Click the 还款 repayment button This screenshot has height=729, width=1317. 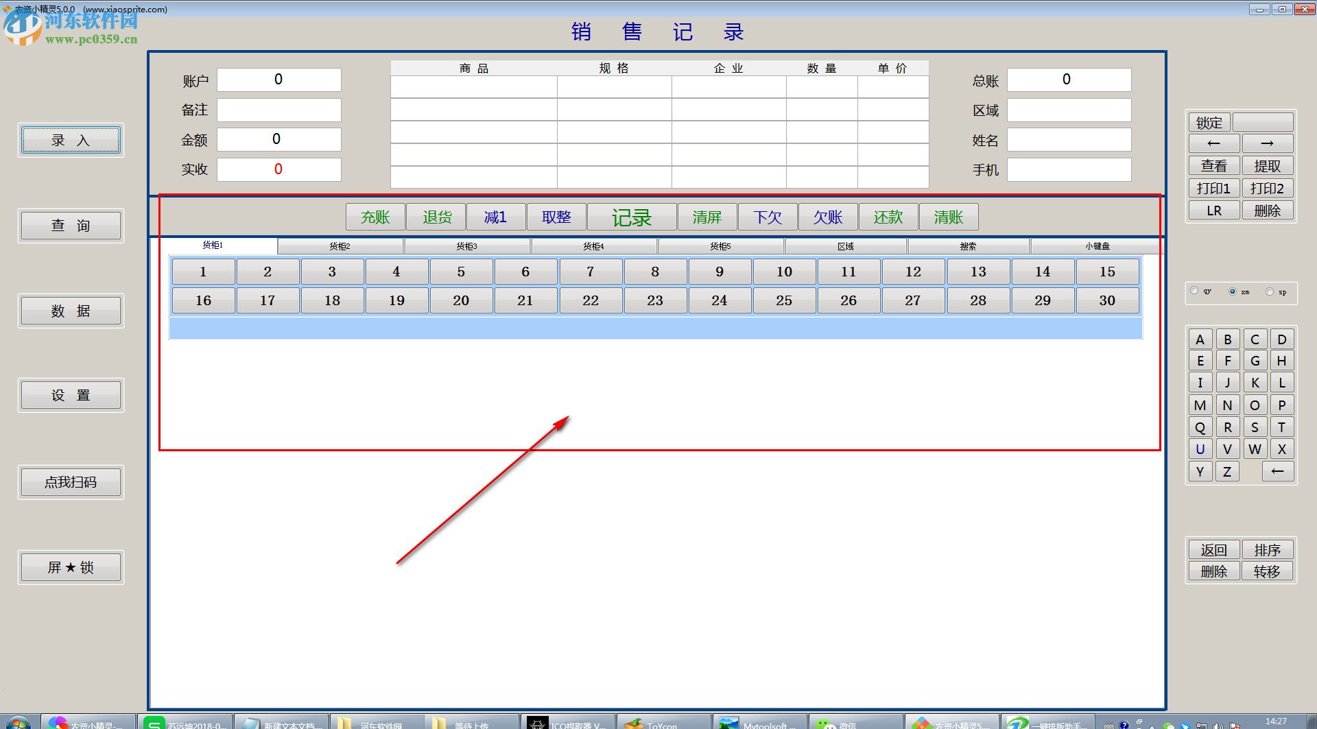[x=888, y=217]
